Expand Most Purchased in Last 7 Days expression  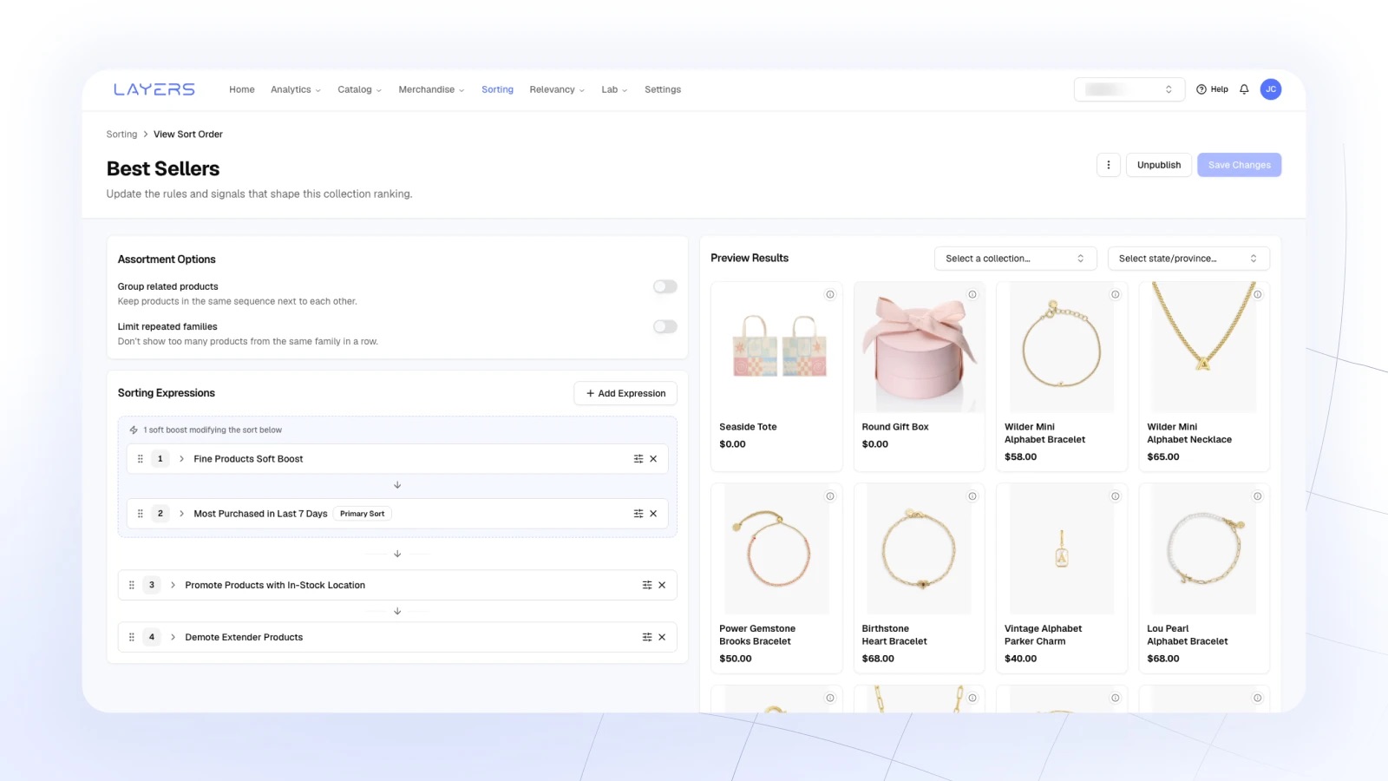point(181,514)
